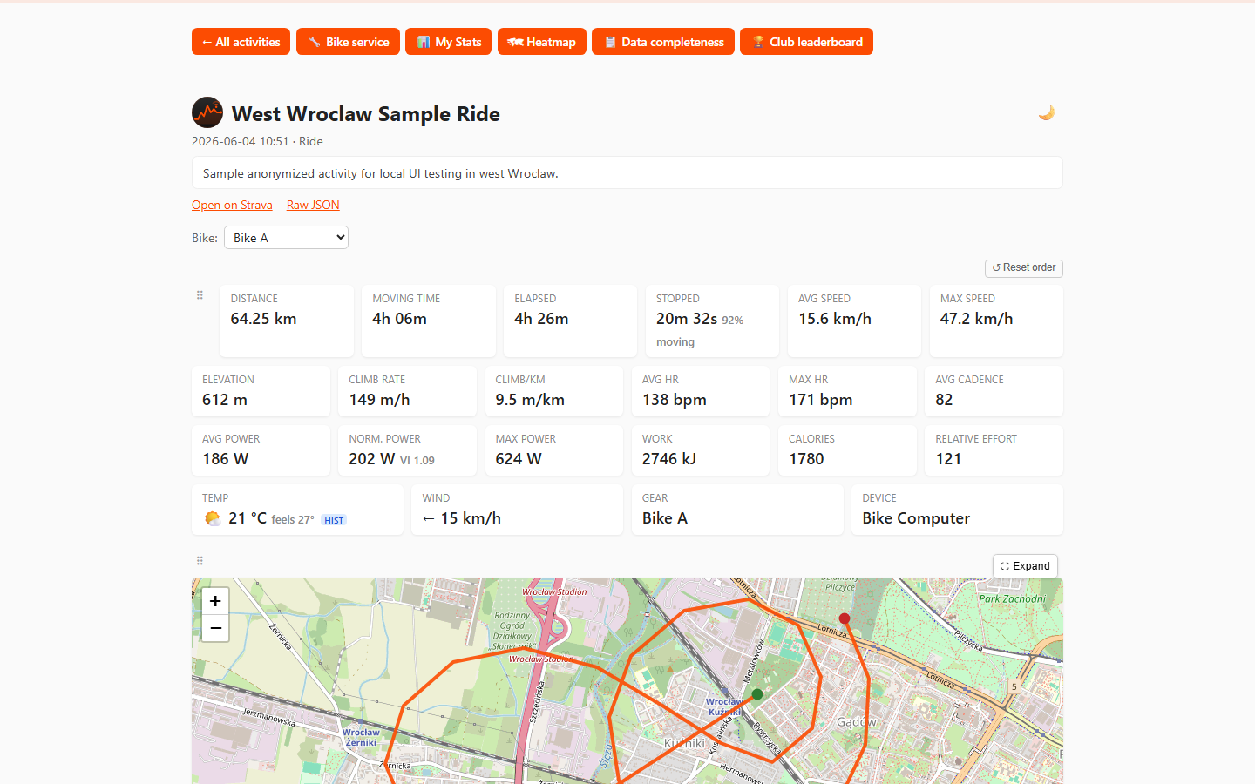Screen dimensions: 1255x784
Task: Click the activity logo beside the ride title
Action: click(x=207, y=112)
